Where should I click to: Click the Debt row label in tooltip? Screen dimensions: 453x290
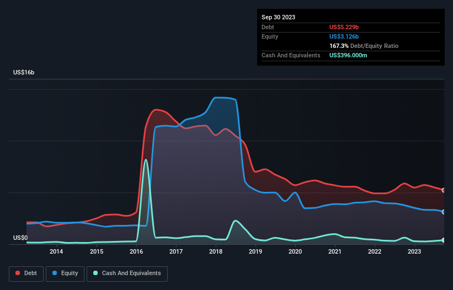point(268,27)
